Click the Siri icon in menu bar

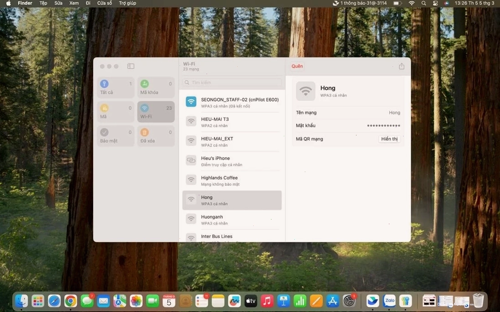point(447,3)
